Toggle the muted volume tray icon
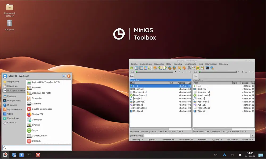The image size is (266, 159). [232, 155]
